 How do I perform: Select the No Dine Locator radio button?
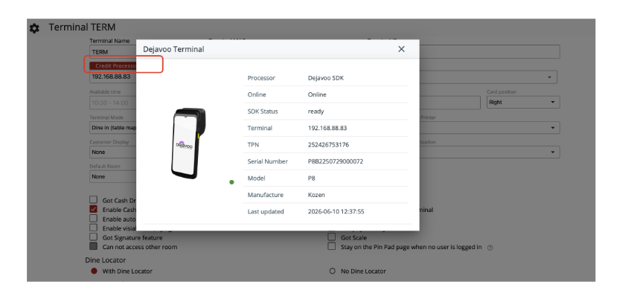[x=333, y=271]
